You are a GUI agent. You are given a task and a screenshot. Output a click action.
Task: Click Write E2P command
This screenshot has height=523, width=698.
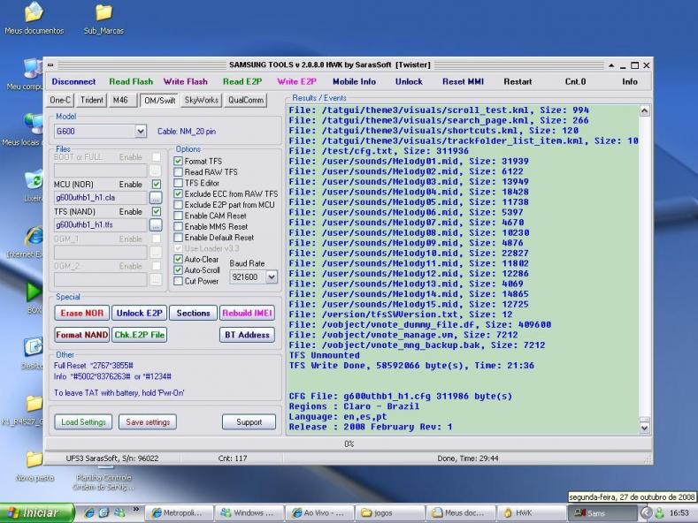click(x=296, y=81)
